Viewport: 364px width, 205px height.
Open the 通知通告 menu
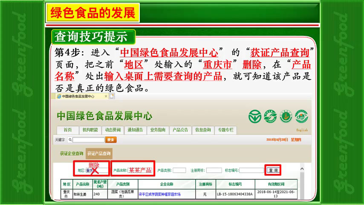point(135,130)
